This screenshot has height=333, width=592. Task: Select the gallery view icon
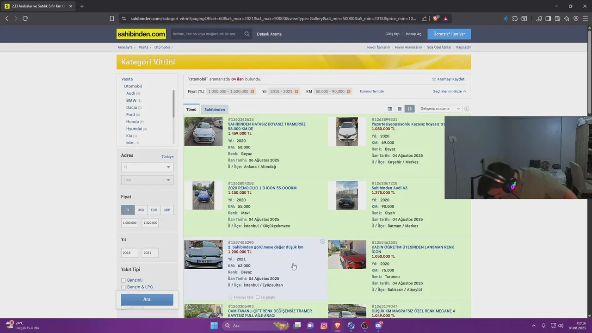[x=409, y=109]
